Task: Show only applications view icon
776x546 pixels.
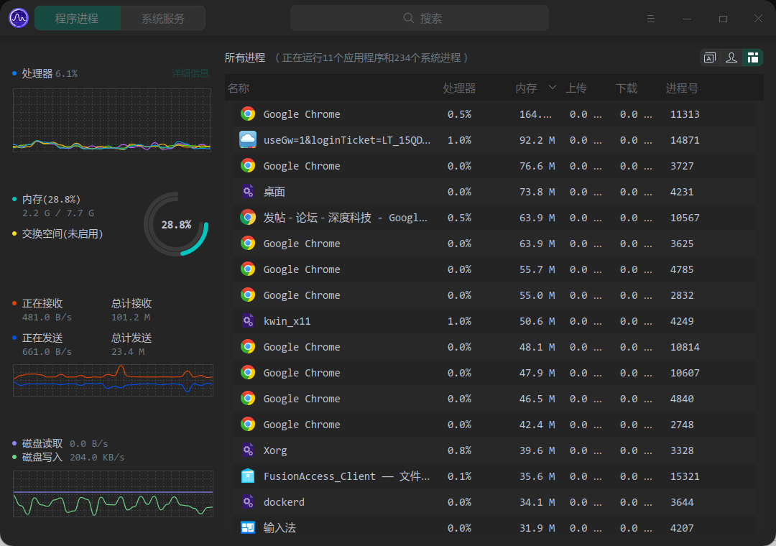Action: click(x=710, y=58)
